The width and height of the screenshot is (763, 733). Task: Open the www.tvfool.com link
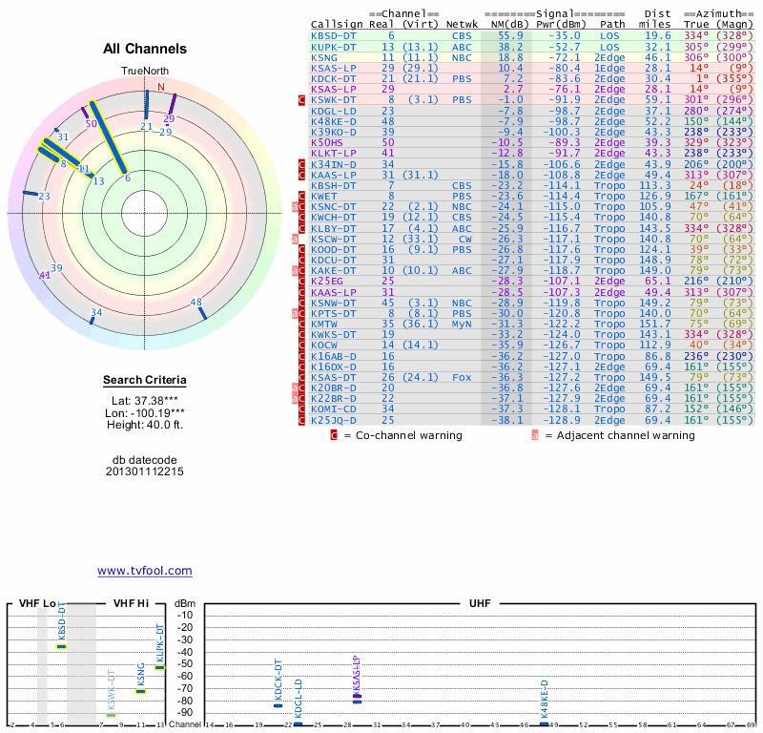145,571
